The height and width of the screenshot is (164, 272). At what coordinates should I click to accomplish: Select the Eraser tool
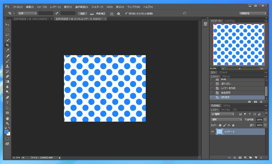coord(7,76)
